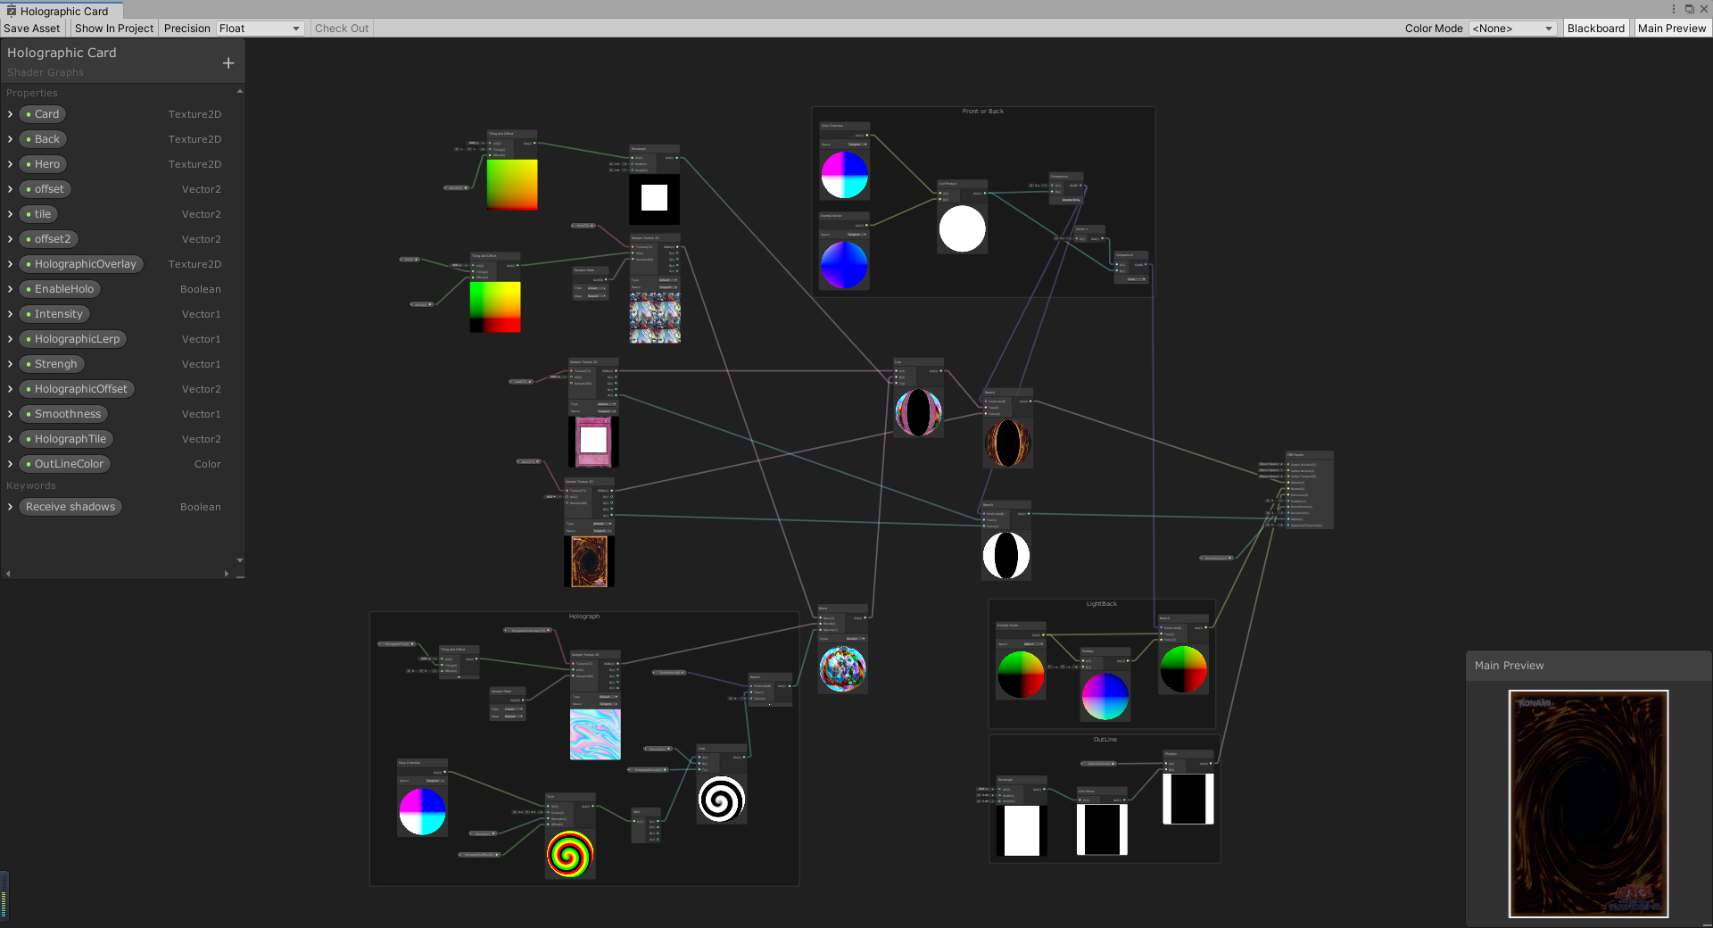The height and width of the screenshot is (928, 1713).
Task: Click the white rectangle node preview
Action: 655,198
